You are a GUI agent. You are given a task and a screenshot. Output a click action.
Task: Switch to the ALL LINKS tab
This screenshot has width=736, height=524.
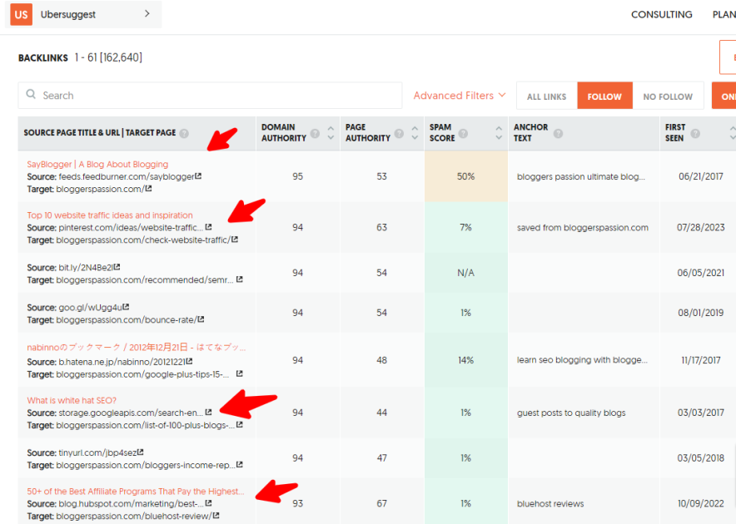pos(546,96)
